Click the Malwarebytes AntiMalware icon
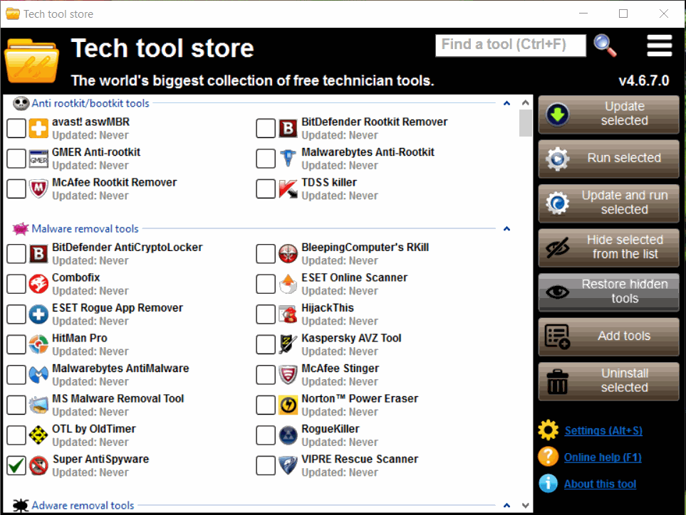This screenshot has height=515, width=686. click(38, 375)
